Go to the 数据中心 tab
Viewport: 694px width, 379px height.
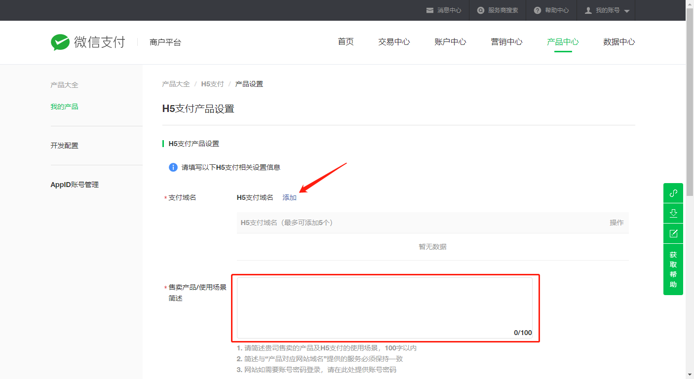point(619,42)
